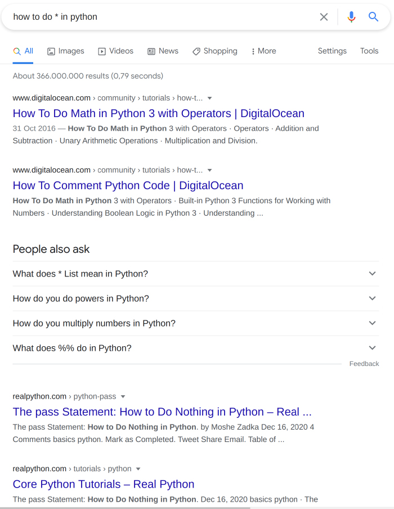
Task: Select the All results tab
Action: [x=23, y=51]
